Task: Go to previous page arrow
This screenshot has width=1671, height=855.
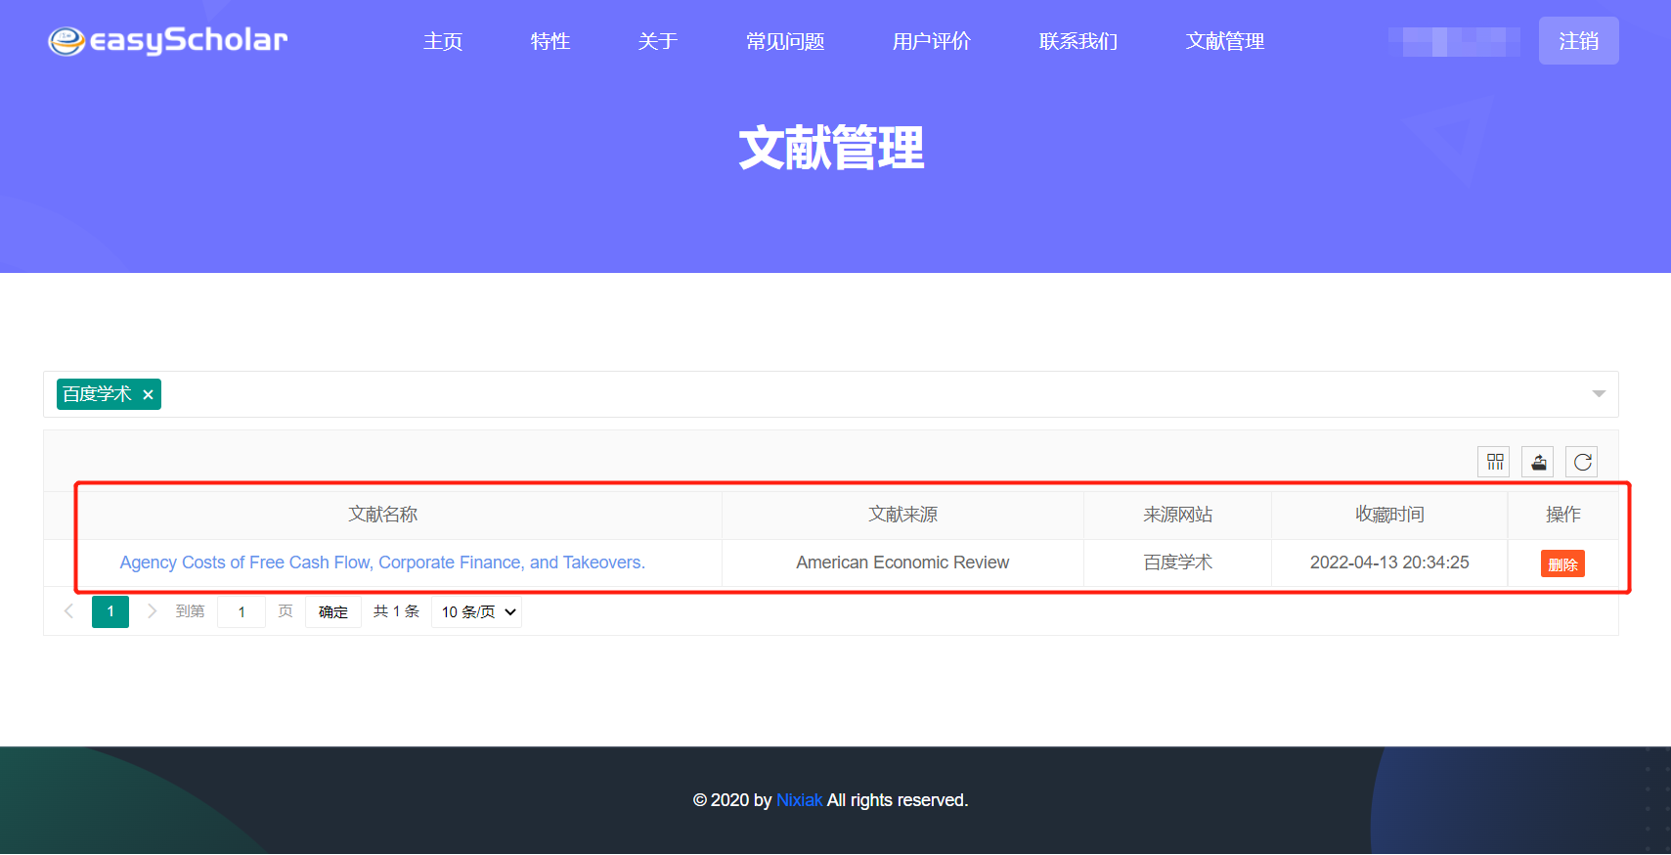Action: pos(68,611)
